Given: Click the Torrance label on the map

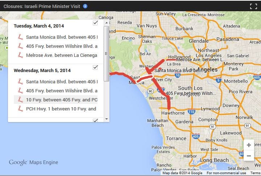Looking at the screenshot, I should [176, 138].
